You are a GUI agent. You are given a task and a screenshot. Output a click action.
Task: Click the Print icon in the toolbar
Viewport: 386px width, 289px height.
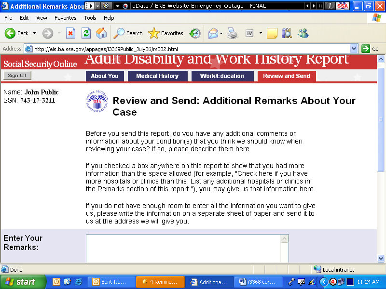(x=232, y=33)
